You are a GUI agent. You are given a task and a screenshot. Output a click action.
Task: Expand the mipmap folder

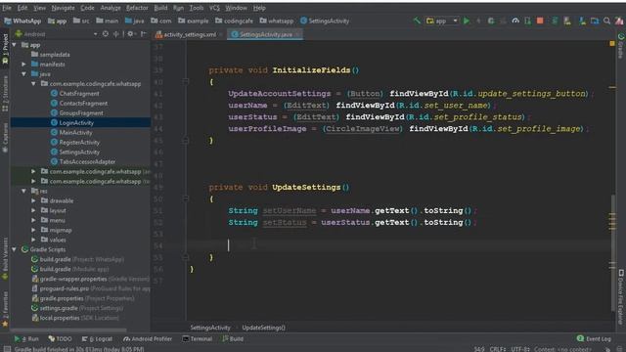(x=33, y=230)
